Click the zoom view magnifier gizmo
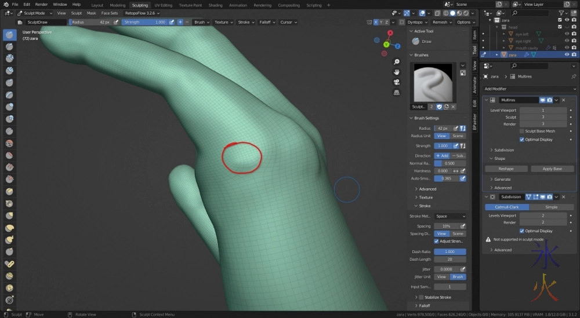 click(x=397, y=62)
